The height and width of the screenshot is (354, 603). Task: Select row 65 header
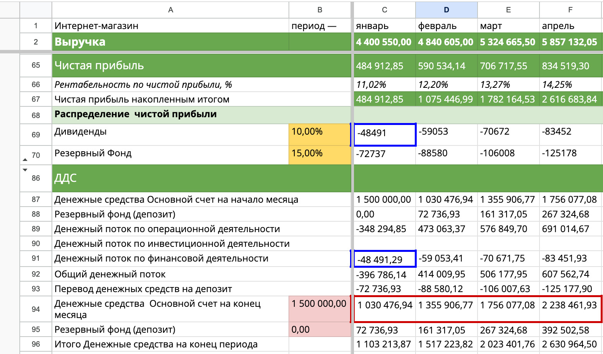36,65
